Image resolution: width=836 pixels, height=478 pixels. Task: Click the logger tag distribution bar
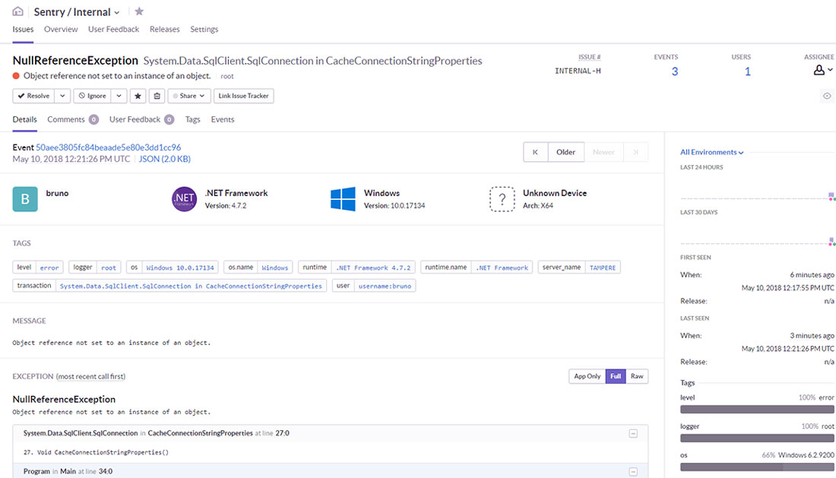pos(757,438)
